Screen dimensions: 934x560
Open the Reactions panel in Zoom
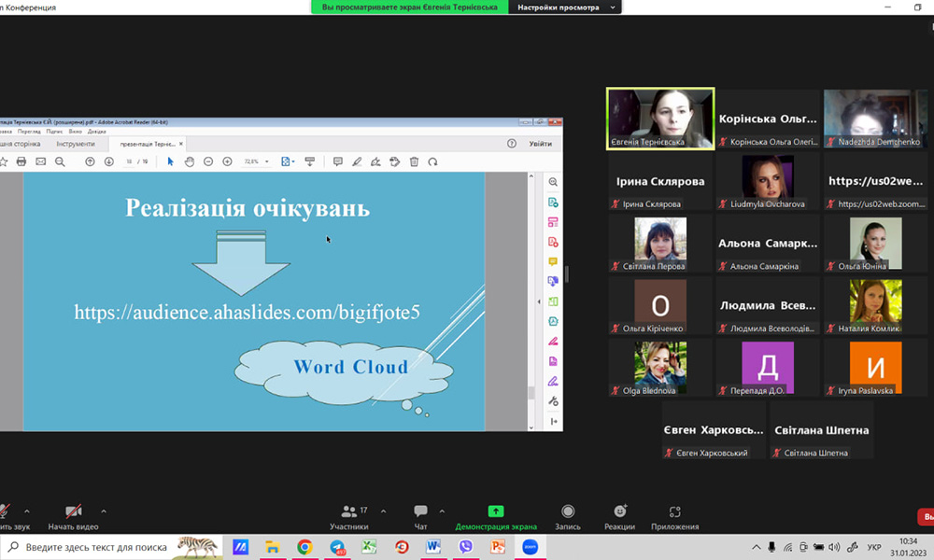coord(619,516)
